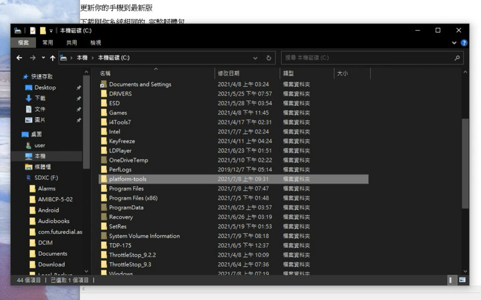Select the KeyFreeze folder icon
481x300 pixels.
[x=104, y=141]
